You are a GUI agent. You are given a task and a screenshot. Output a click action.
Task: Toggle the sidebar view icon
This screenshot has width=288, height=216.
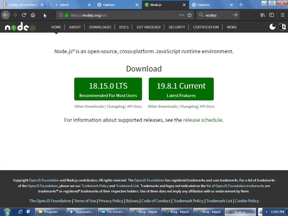pyautogui.click(x=272, y=15)
